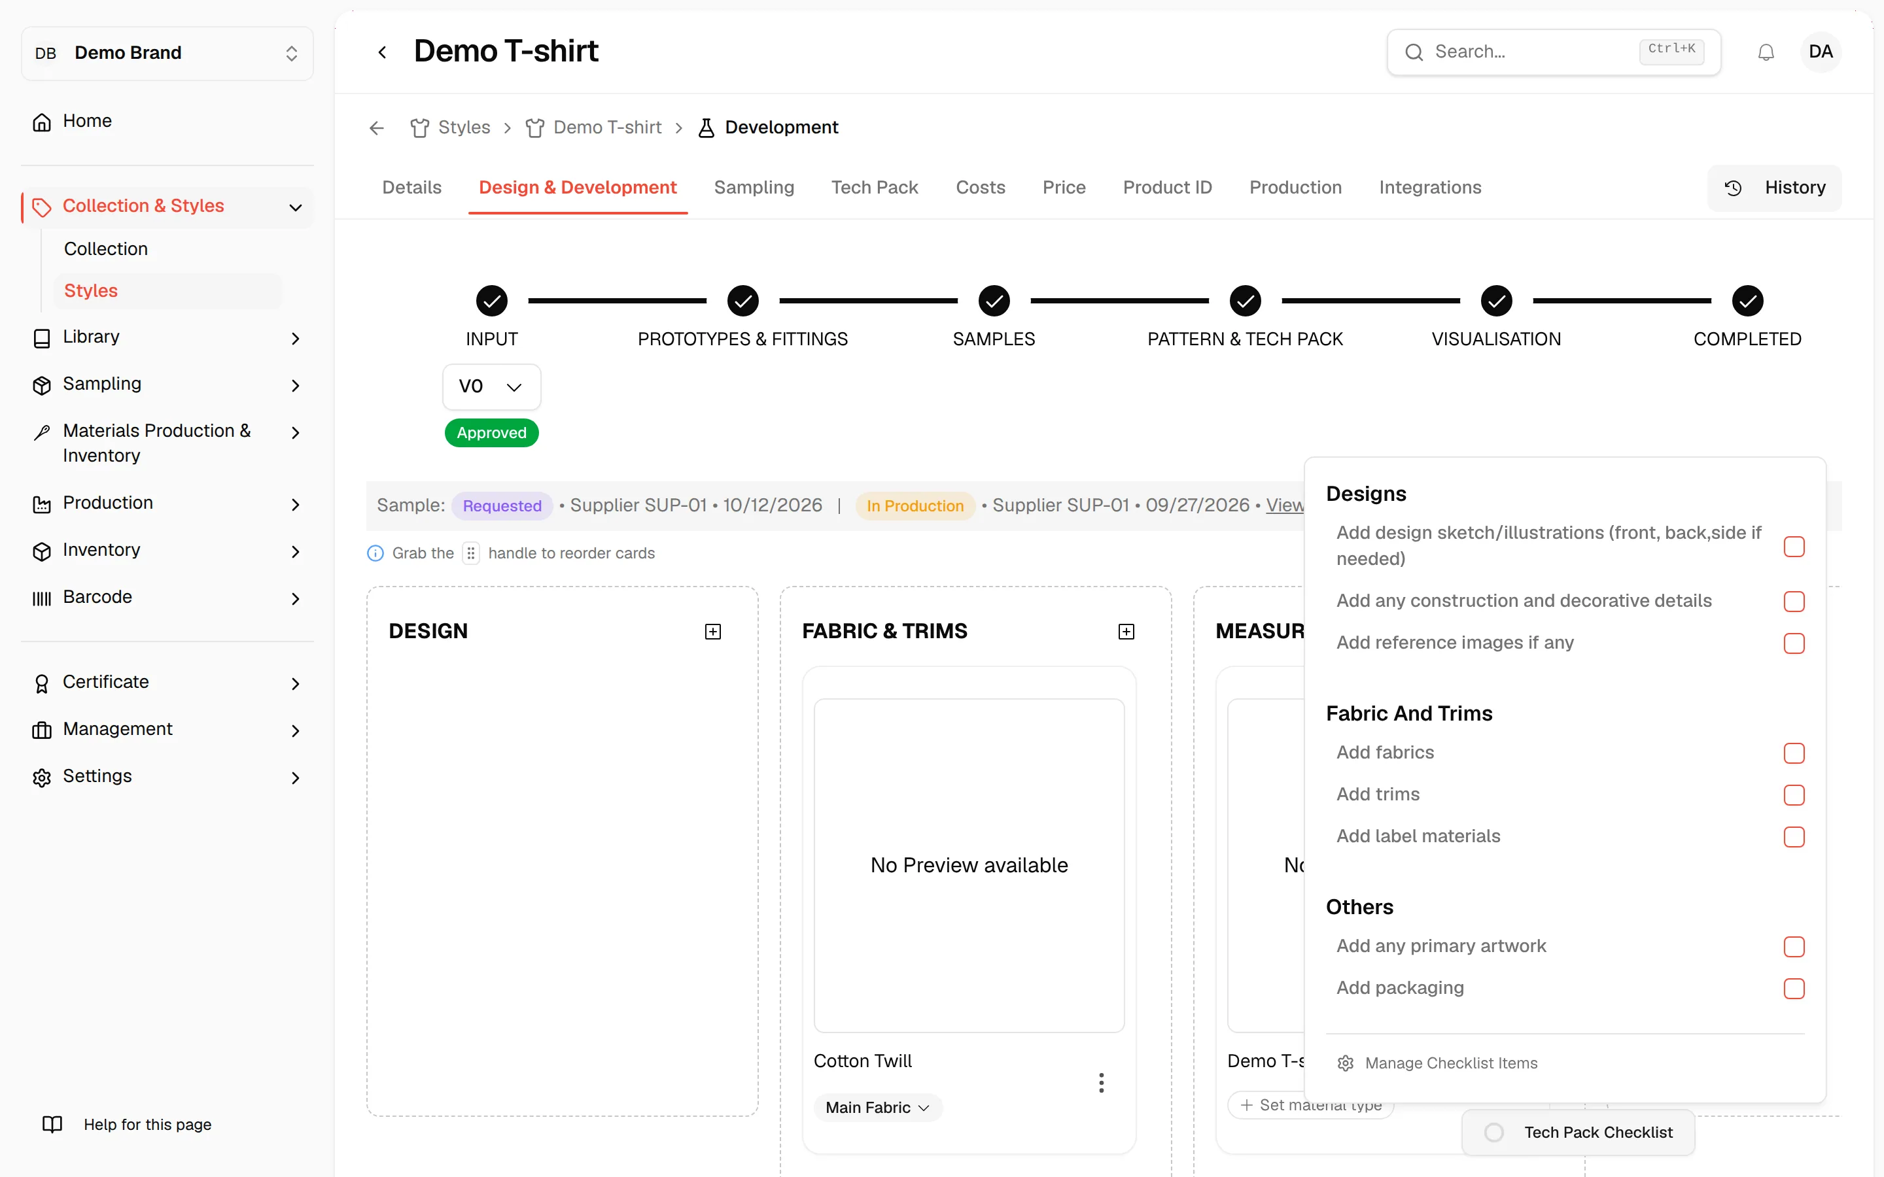Click the Manage Checklist Items gear icon

pos(1345,1063)
